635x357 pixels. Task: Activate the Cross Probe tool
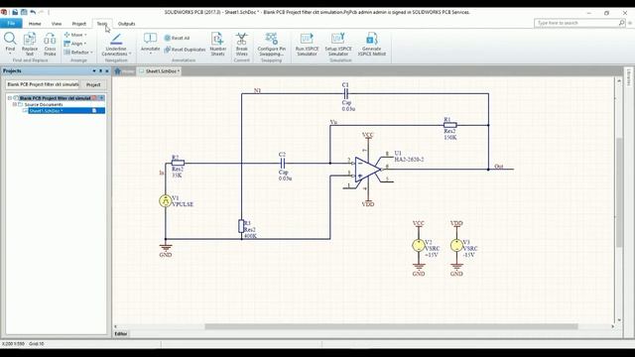pos(50,44)
